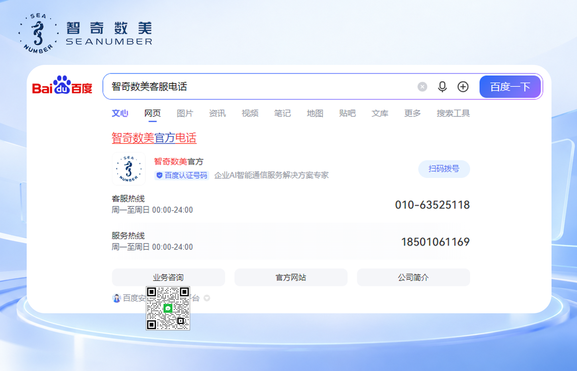Image resolution: width=577 pixels, height=371 pixels.
Task: Click the phone number 18501061169
Action: point(436,242)
